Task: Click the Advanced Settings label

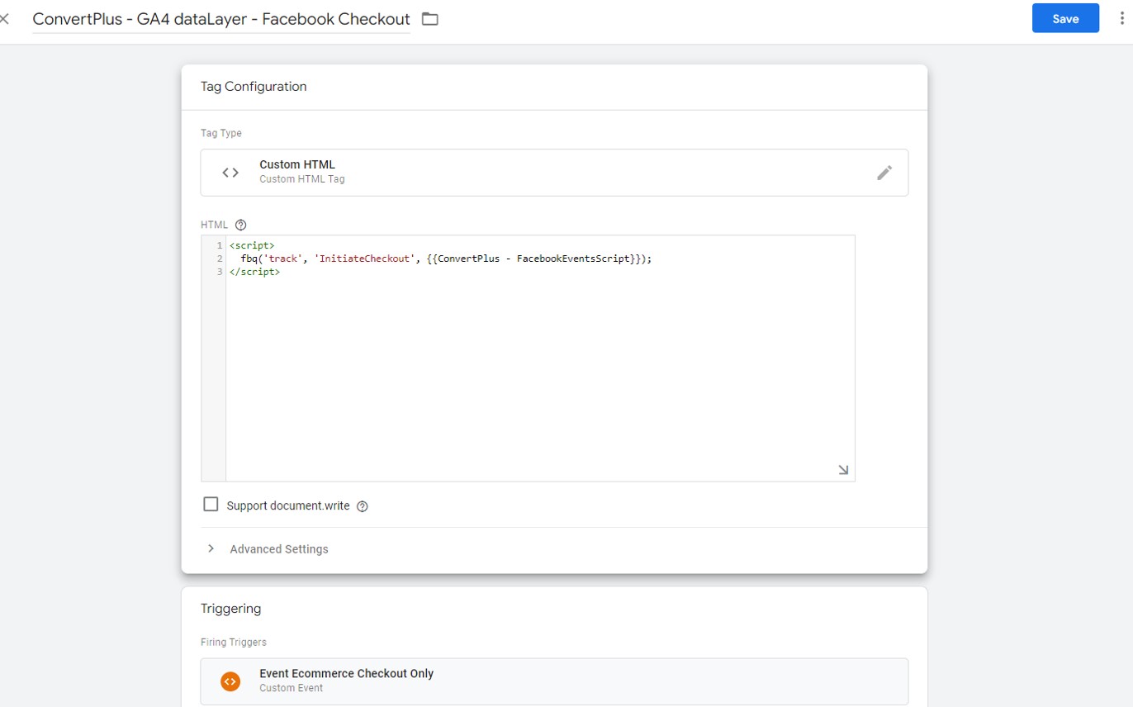Action: pyautogui.click(x=279, y=549)
